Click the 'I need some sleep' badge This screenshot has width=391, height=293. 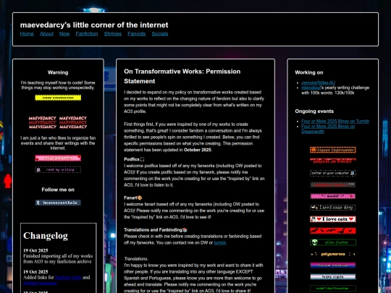click(332, 208)
